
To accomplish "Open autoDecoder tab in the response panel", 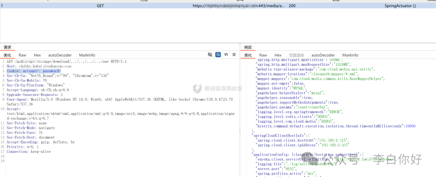I will click(x=323, y=55).
